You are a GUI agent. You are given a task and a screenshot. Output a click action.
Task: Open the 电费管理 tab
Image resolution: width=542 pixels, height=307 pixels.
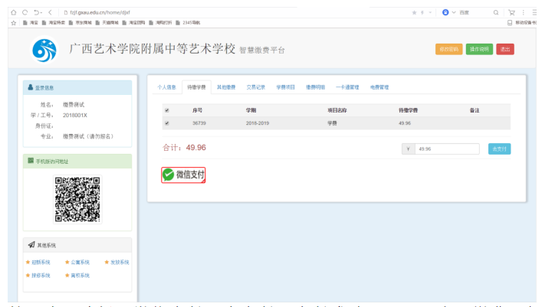pyautogui.click(x=379, y=87)
